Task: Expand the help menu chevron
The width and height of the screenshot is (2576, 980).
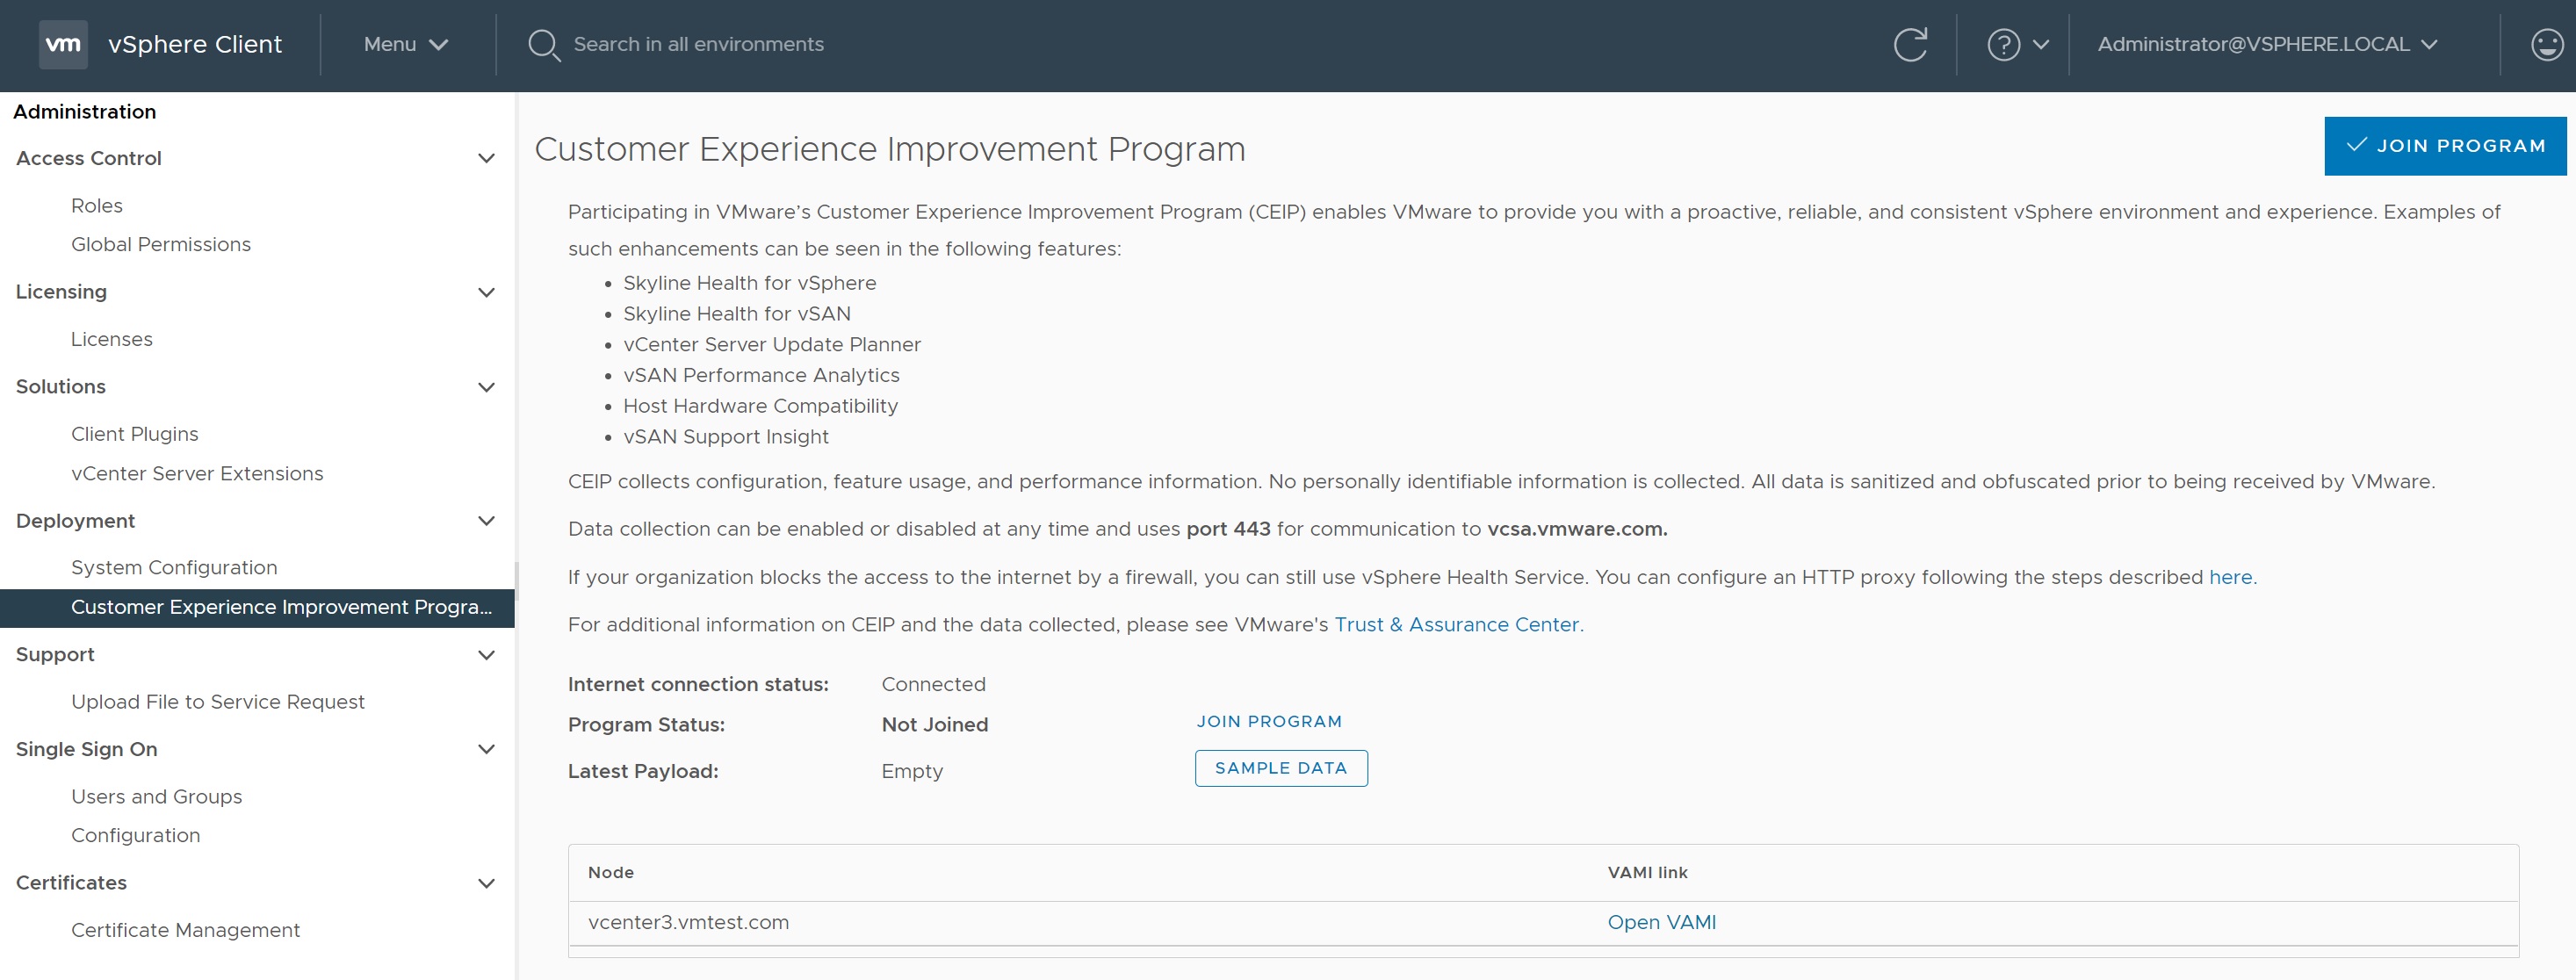Action: [x=2041, y=44]
